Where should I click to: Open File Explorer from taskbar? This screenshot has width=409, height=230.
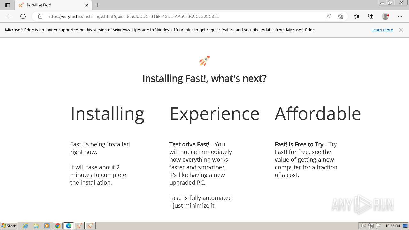pos(36,226)
